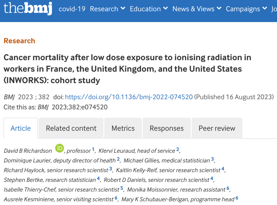Click affiliation 2 after Klervi Leuraud
This screenshot has height=205, width=277.
[177, 149]
